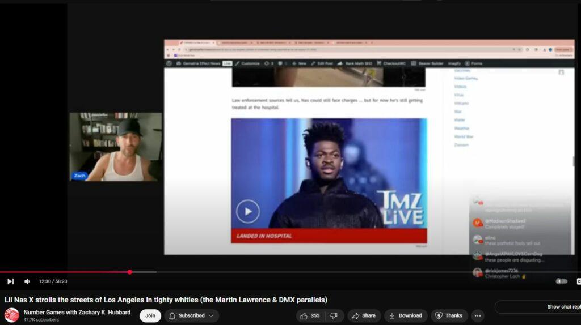Open the Subscribed notification dropdown

coord(192,316)
